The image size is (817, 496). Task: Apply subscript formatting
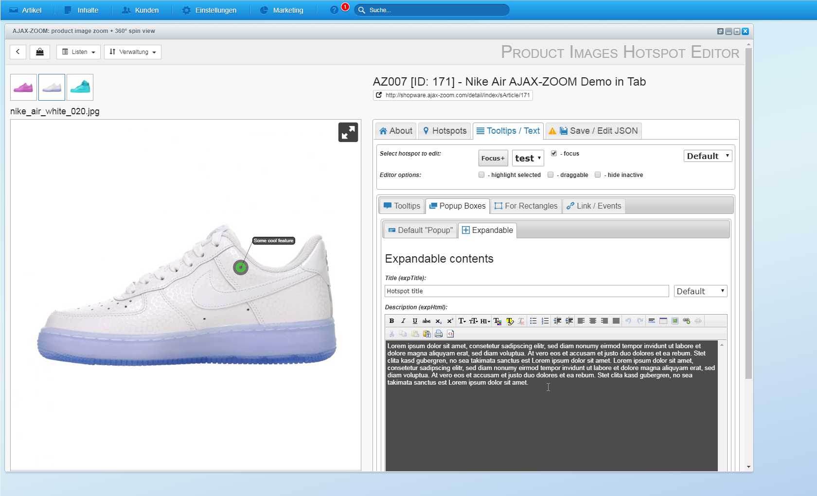(x=438, y=321)
